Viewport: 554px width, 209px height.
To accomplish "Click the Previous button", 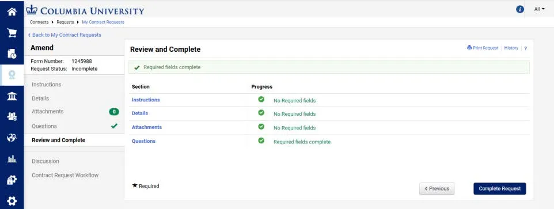I will coord(437,188).
